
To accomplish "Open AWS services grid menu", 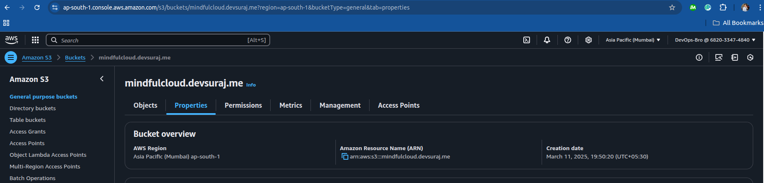I will (x=35, y=40).
